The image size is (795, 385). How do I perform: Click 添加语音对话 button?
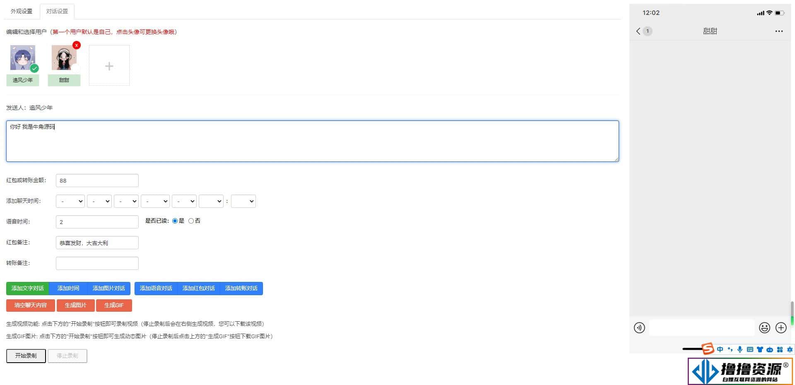pos(156,289)
